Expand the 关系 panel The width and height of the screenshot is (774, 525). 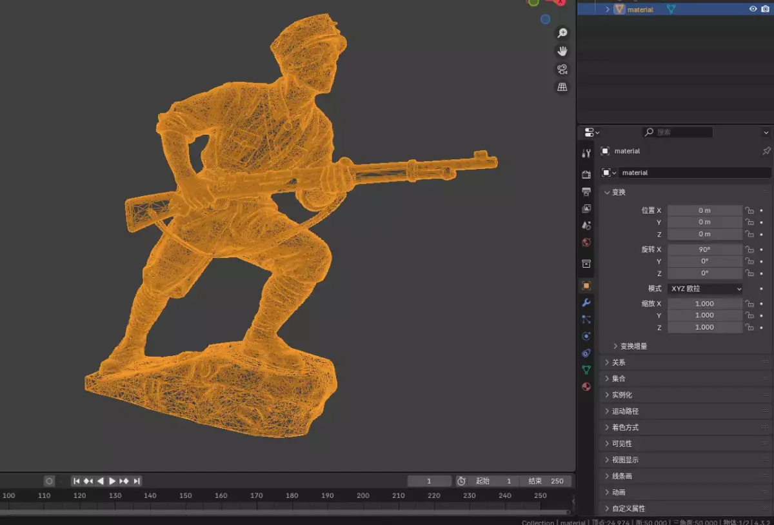tap(686, 362)
